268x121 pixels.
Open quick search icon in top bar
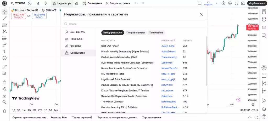[223, 3]
